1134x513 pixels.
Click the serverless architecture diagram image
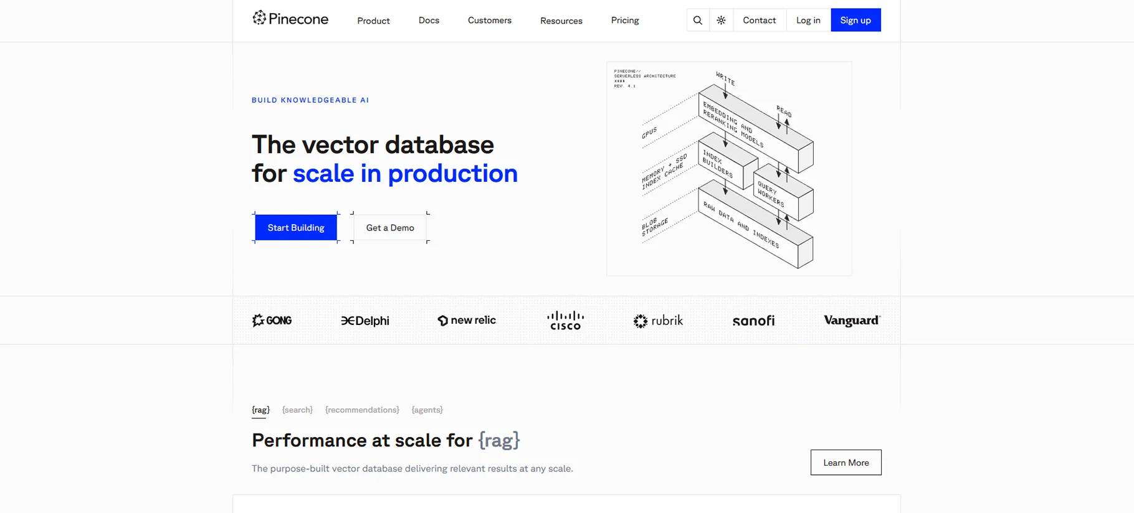[x=729, y=169]
